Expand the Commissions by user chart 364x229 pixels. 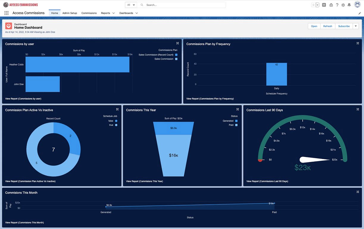click(x=177, y=43)
